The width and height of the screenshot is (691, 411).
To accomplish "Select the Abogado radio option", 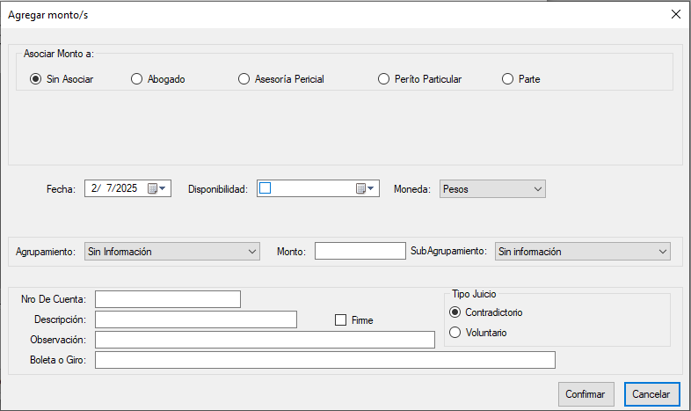I will (x=136, y=79).
